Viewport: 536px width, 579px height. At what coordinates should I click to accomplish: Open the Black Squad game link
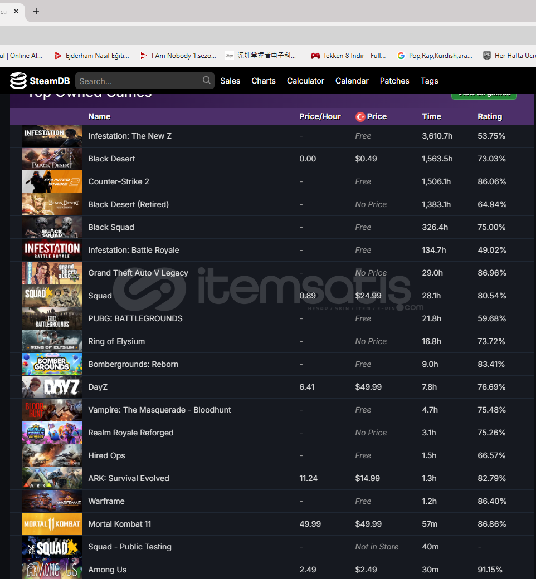[x=111, y=228]
